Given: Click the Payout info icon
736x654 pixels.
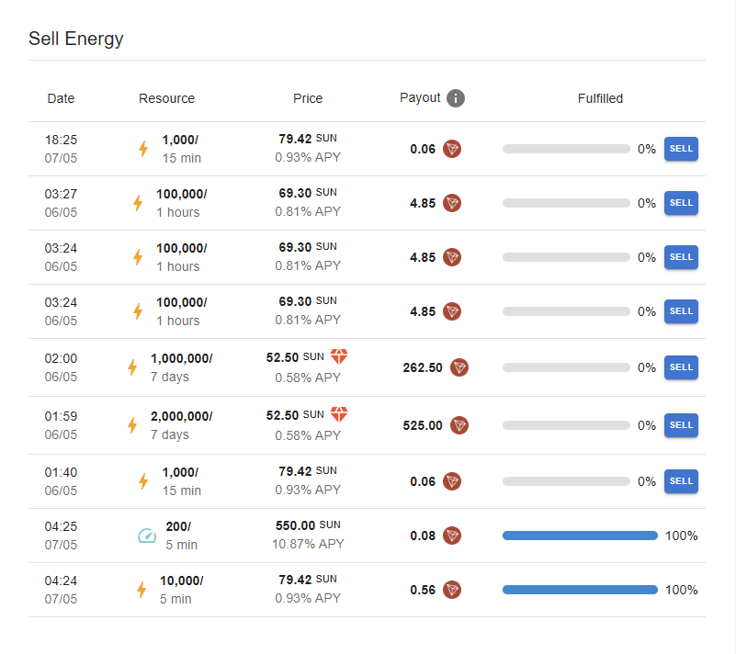Looking at the screenshot, I should pos(456,98).
